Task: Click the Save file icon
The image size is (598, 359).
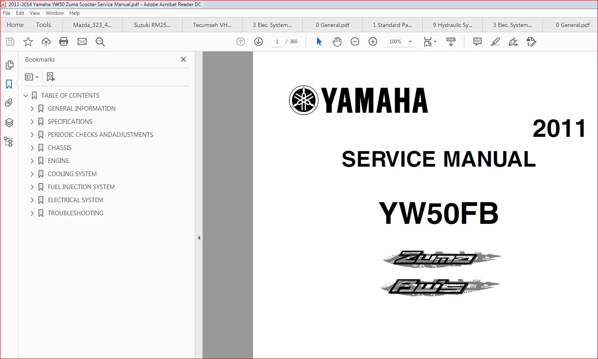Action: click(x=10, y=42)
